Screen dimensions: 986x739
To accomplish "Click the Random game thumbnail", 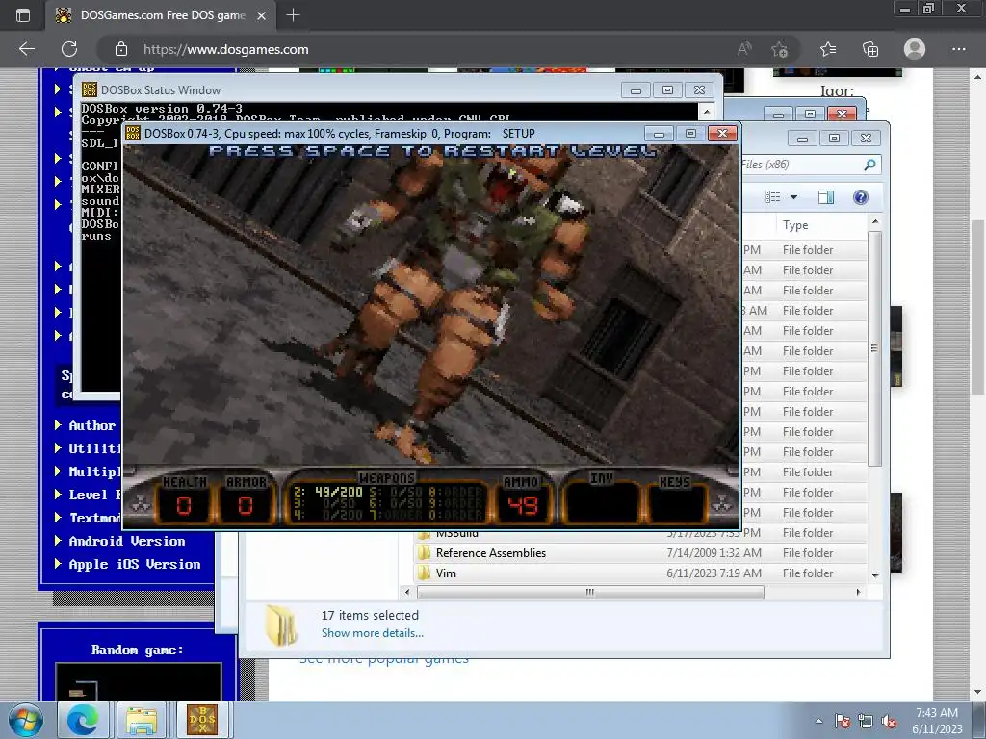I will pyautogui.click(x=139, y=682).
